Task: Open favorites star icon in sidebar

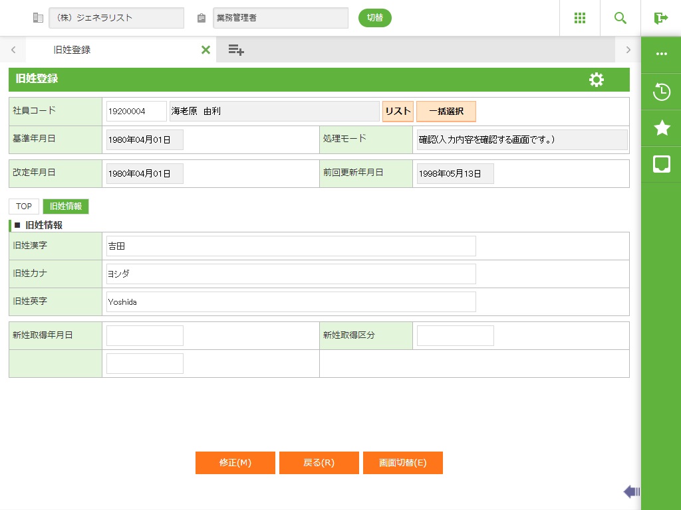Action: click(661, 128)
